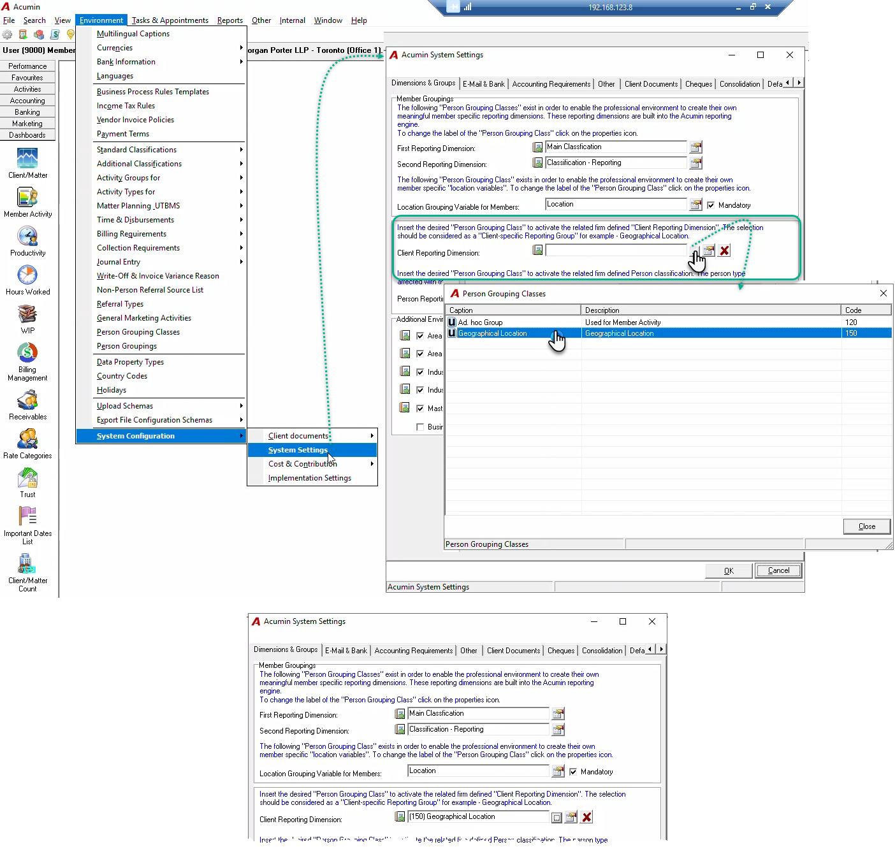
Task: Open the Receivables sidebar icon
Action: 27,400
